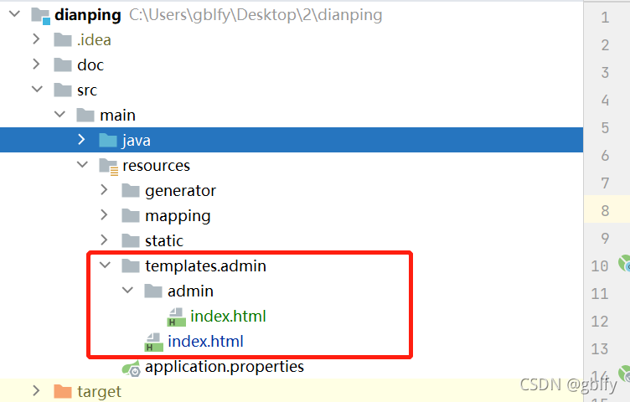Select the doc tree entry

click(x=90, y=64)
